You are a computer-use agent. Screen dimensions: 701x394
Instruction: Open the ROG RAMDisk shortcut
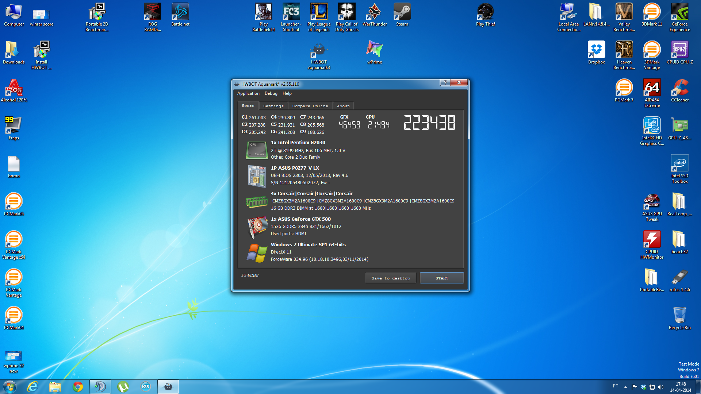[152, 18]
